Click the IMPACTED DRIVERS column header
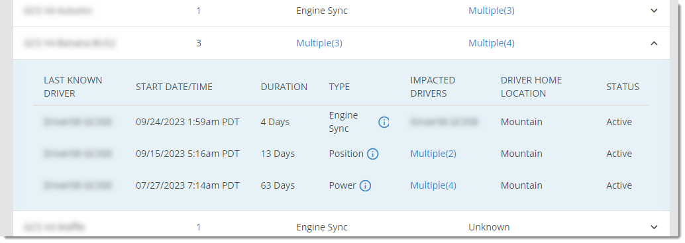Viewport: 685px width, 243px height. point(433,87)
